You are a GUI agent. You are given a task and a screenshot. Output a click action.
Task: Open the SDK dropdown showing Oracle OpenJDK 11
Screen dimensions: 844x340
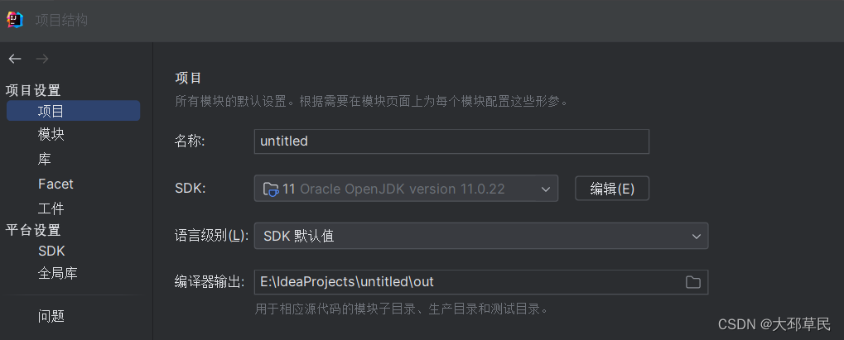point(406,189)
